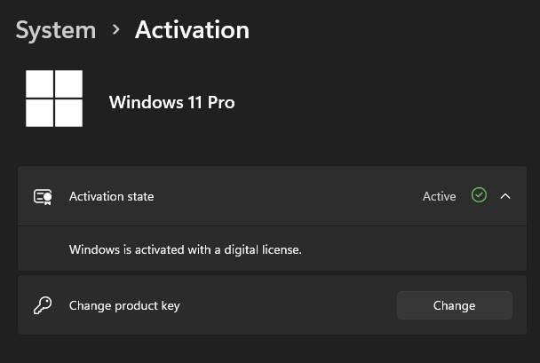Screen dimensions: 540x363
Task: Click the green Active checkmark icon
Action: [x=479, y=195]
